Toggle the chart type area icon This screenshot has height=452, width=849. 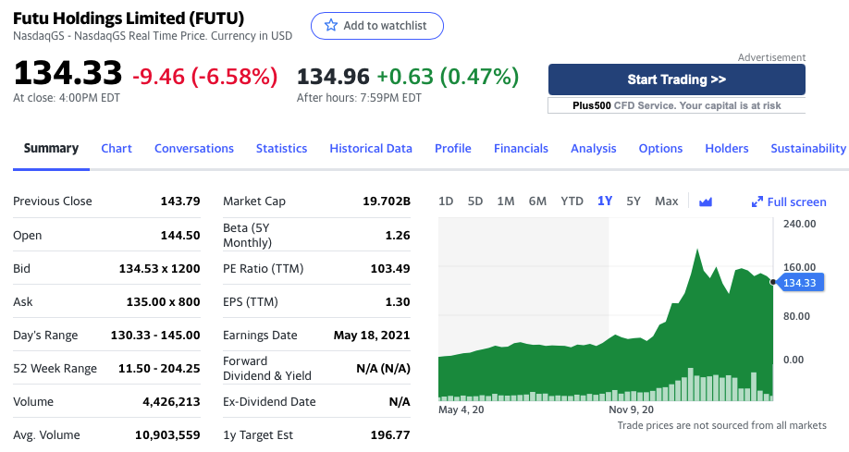pos(705,202)
